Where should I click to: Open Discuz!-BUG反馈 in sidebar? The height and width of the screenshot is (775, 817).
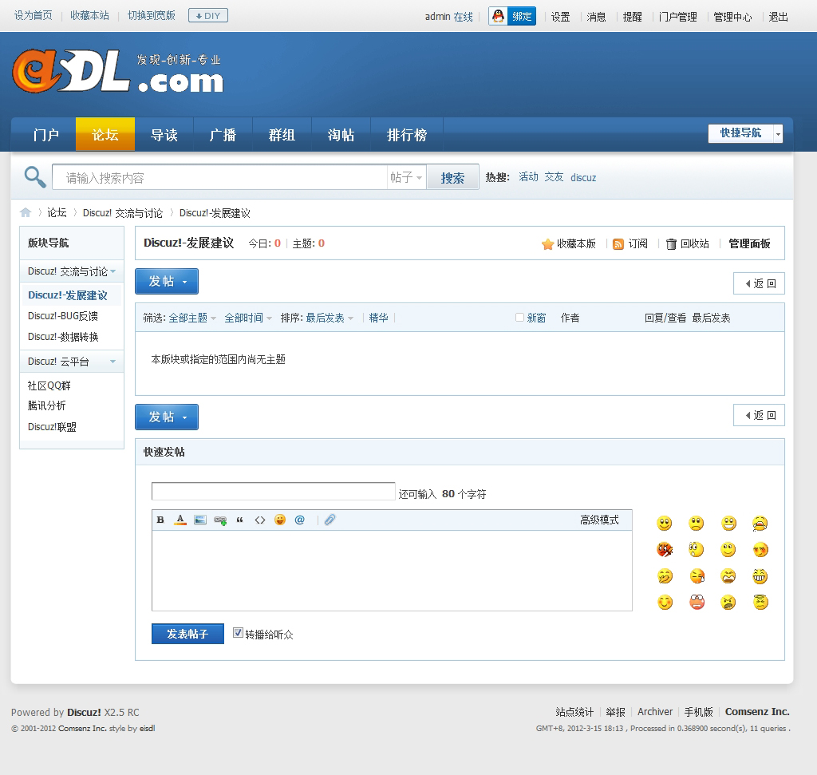63,316
